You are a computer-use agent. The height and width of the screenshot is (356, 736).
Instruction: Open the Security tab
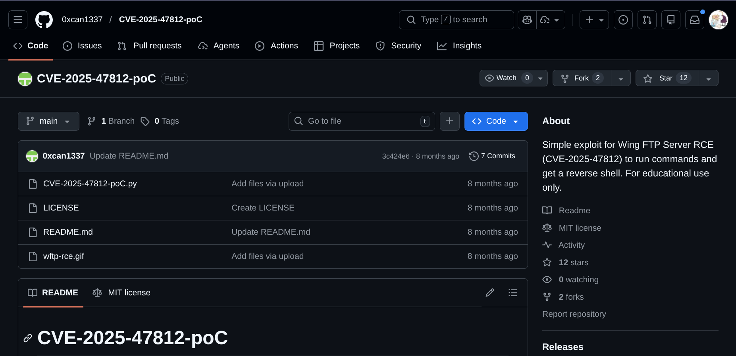(x=399, y=46)
